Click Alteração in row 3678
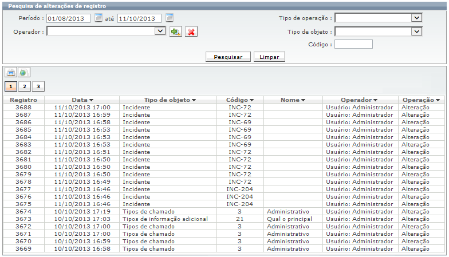The height and width of the screenshot is (257, 449). point(416,182)
